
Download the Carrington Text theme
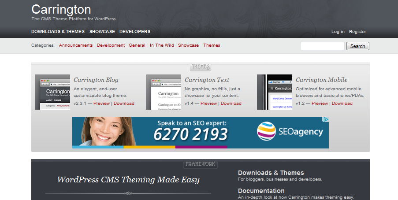tap(231, 103)
